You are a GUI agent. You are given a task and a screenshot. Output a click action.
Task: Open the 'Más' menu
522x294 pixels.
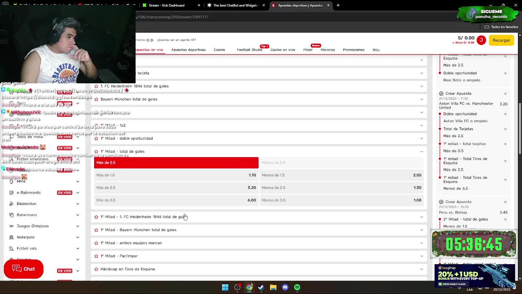tap(376, 50)
